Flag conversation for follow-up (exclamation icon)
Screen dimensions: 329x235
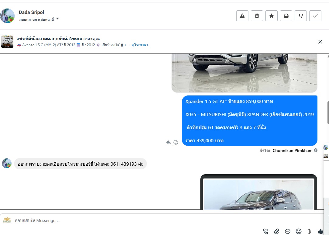301,16
